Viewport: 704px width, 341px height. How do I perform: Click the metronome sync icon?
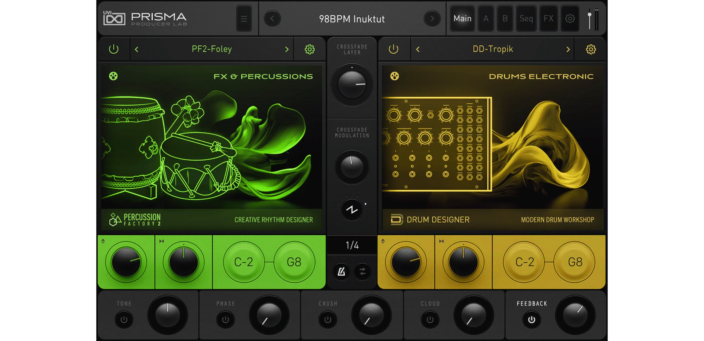pos(341,271)
